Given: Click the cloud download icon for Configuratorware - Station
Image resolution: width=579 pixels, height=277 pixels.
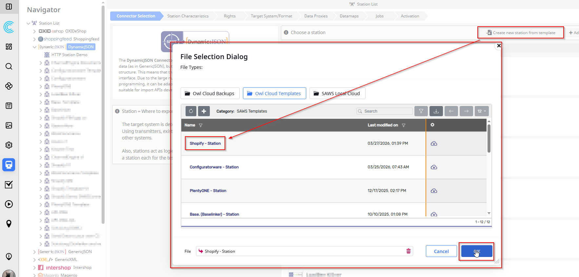Looking at the screenshot, I should pyautogui.click(x=434, y=167).
